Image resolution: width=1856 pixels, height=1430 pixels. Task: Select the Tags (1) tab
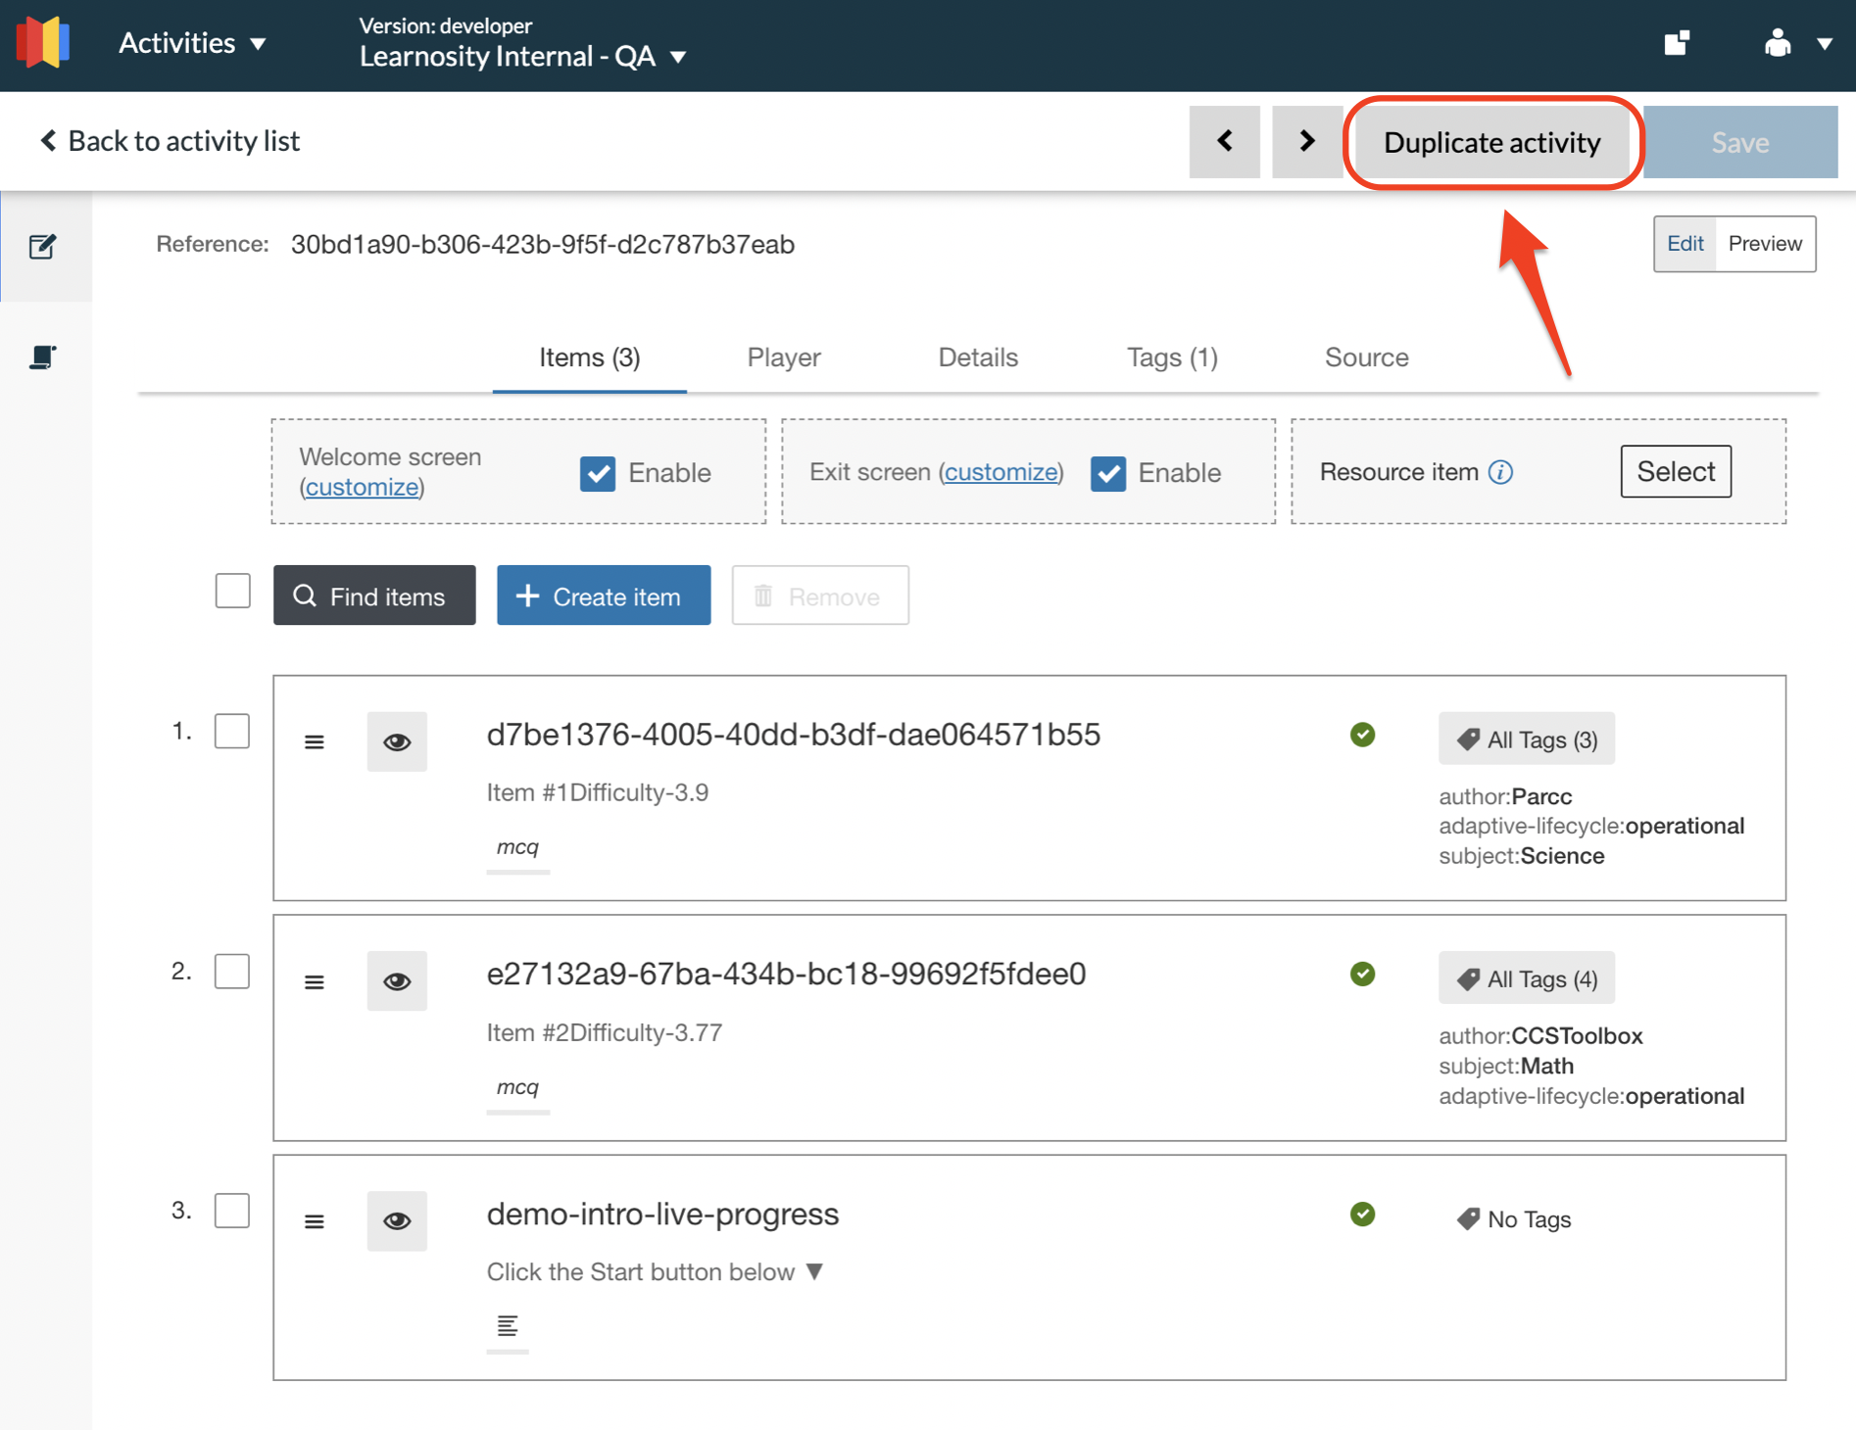[x=1172, y=357]
